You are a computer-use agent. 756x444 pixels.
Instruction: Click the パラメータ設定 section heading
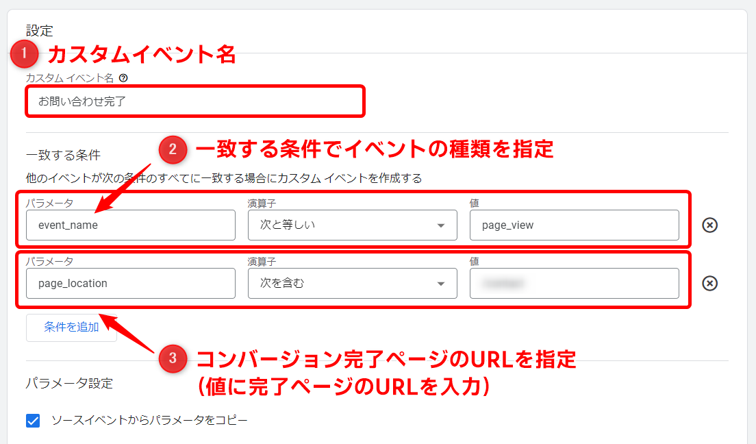(x=69, y=383)
